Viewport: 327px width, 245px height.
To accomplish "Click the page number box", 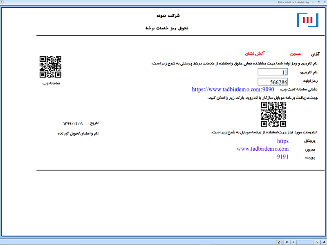I will [x=305, y=242].
